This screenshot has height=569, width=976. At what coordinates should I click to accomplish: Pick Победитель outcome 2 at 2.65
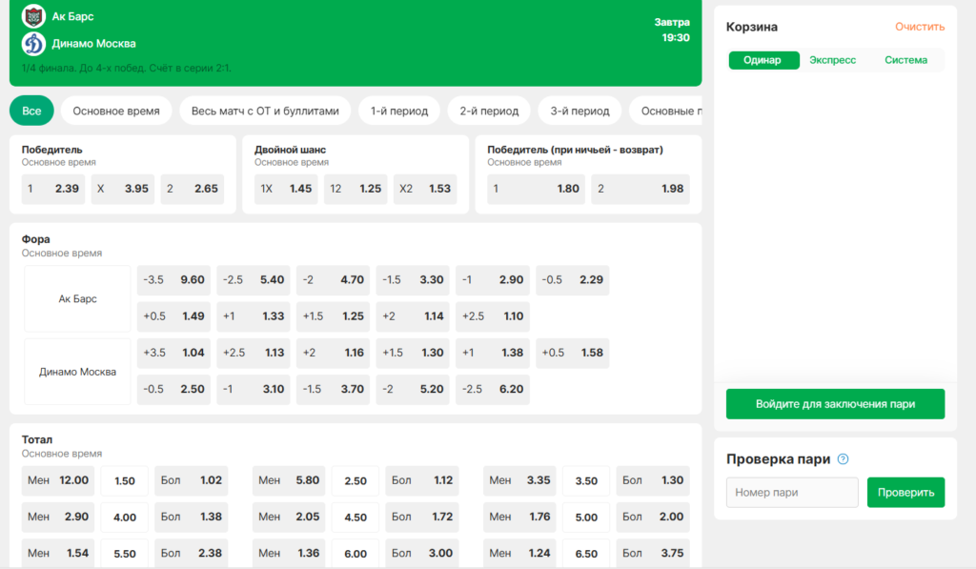coord(193,189)
